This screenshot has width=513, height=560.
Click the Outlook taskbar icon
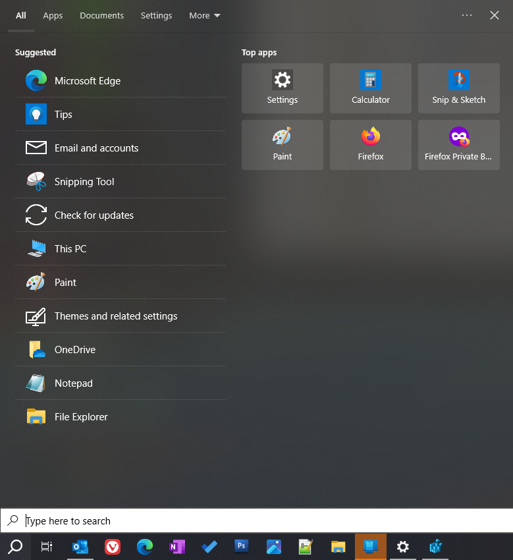point(80,547)
